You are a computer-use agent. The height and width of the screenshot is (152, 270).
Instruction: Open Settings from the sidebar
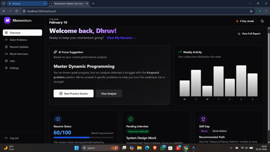pyautogui.click(x=22, y=68)
